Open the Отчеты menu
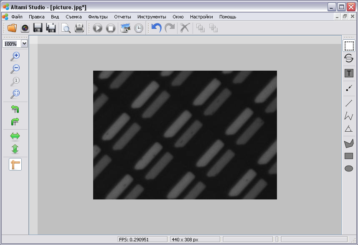 click(x=123, y=17)
